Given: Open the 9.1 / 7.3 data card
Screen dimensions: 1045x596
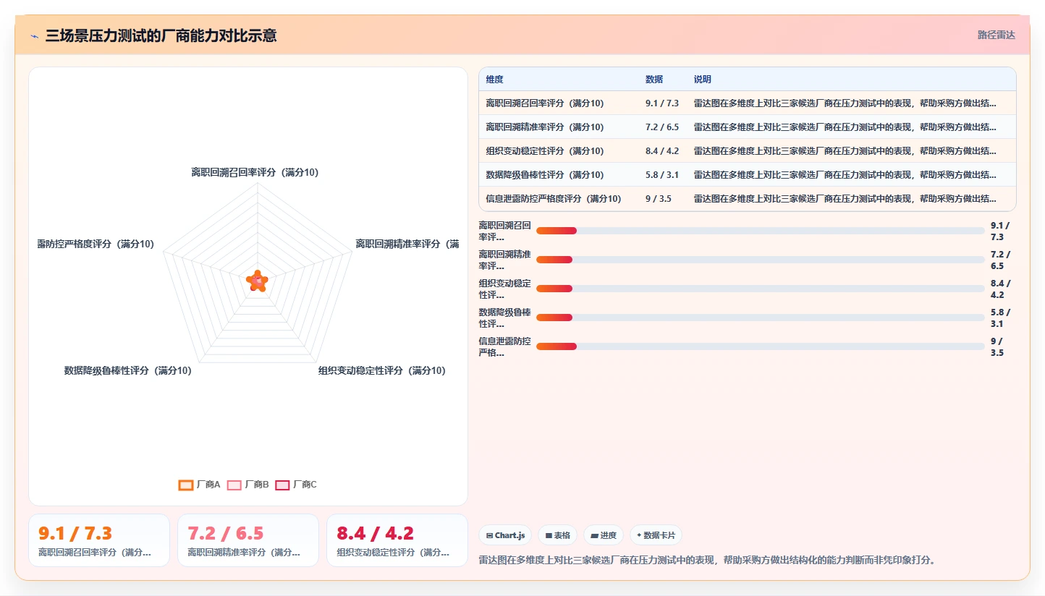Looking at the screenshot, I should [x=99, y=540].
